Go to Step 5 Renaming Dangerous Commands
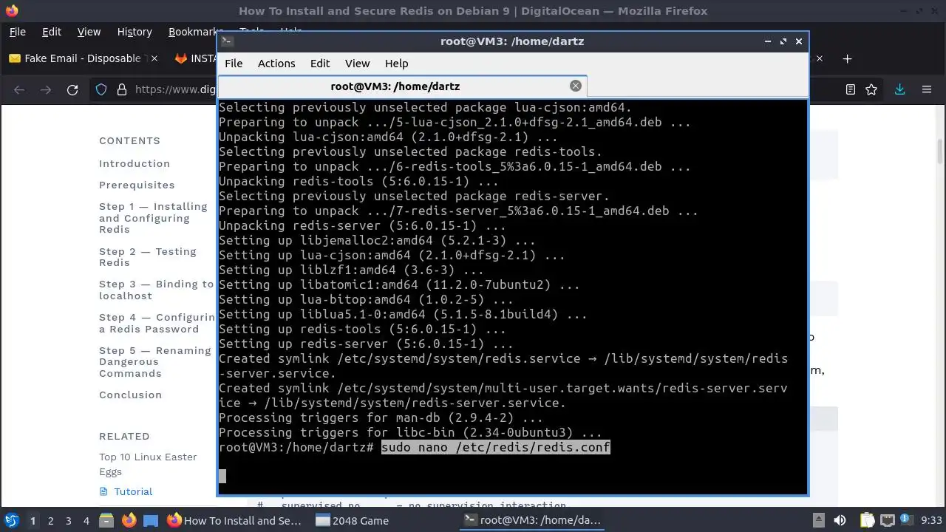The image size is (946, 532). click(155, 362)
